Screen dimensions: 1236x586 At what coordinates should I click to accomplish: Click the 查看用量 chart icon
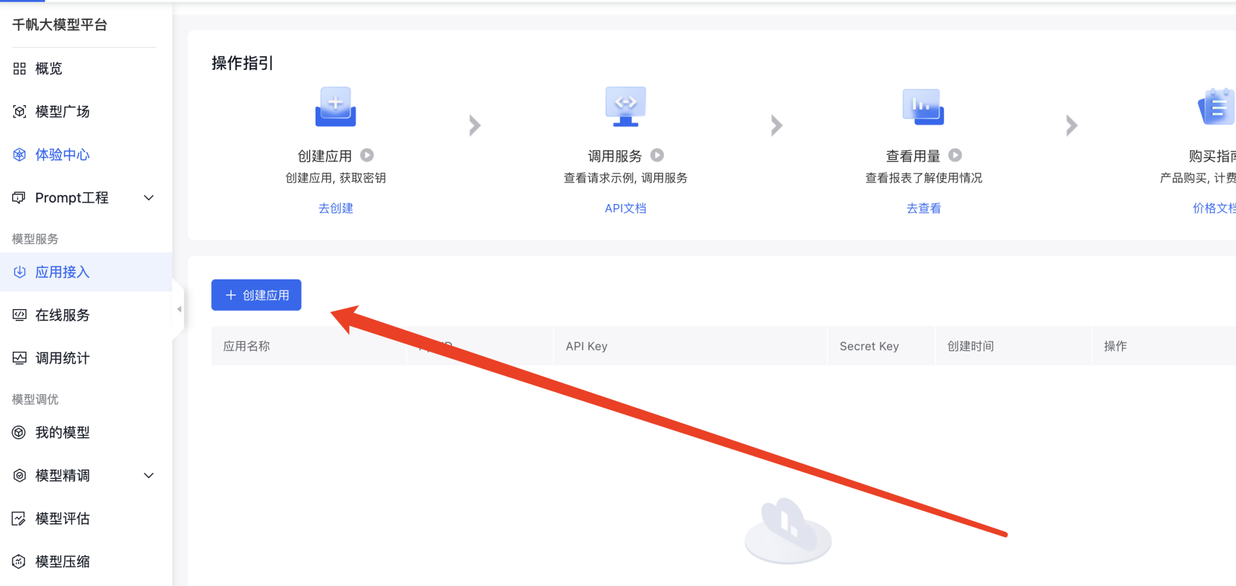(x=923, y=107)
